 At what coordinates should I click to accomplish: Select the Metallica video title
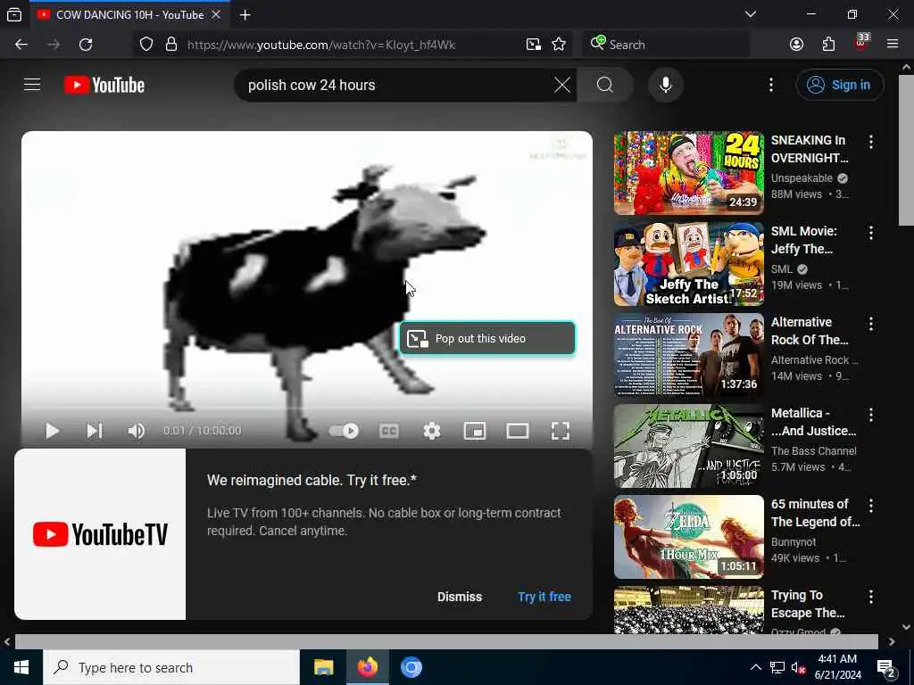pos(814,422)
